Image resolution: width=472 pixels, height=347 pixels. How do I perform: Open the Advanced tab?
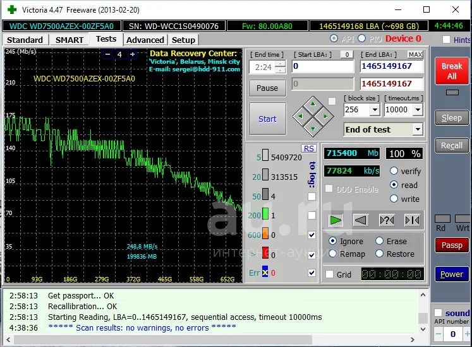coord(145,40)
